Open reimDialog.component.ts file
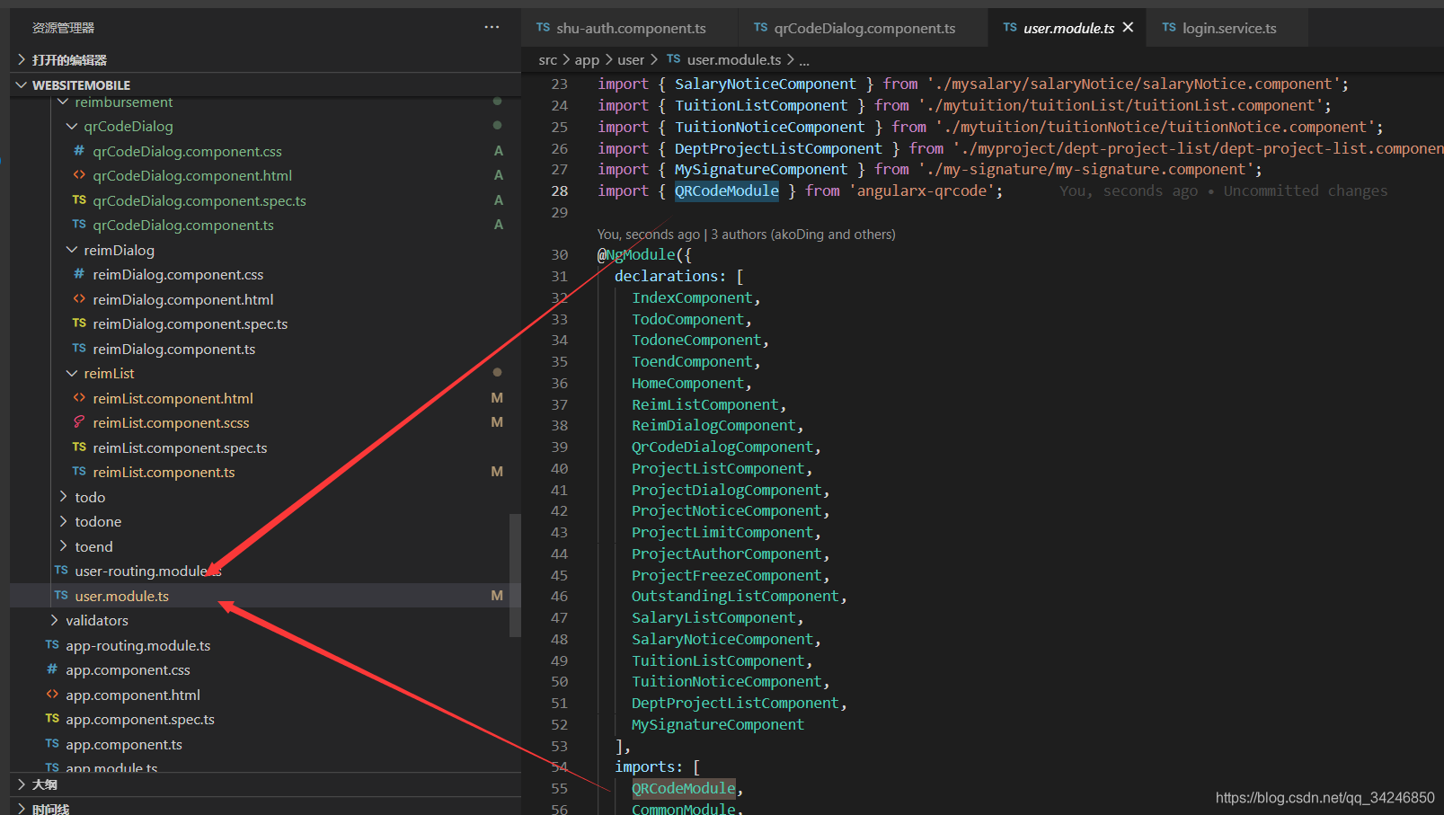 174,349
